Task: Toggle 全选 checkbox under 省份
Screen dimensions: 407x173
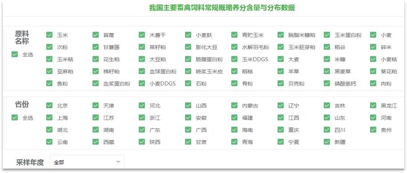Action: tap(15, 117)
